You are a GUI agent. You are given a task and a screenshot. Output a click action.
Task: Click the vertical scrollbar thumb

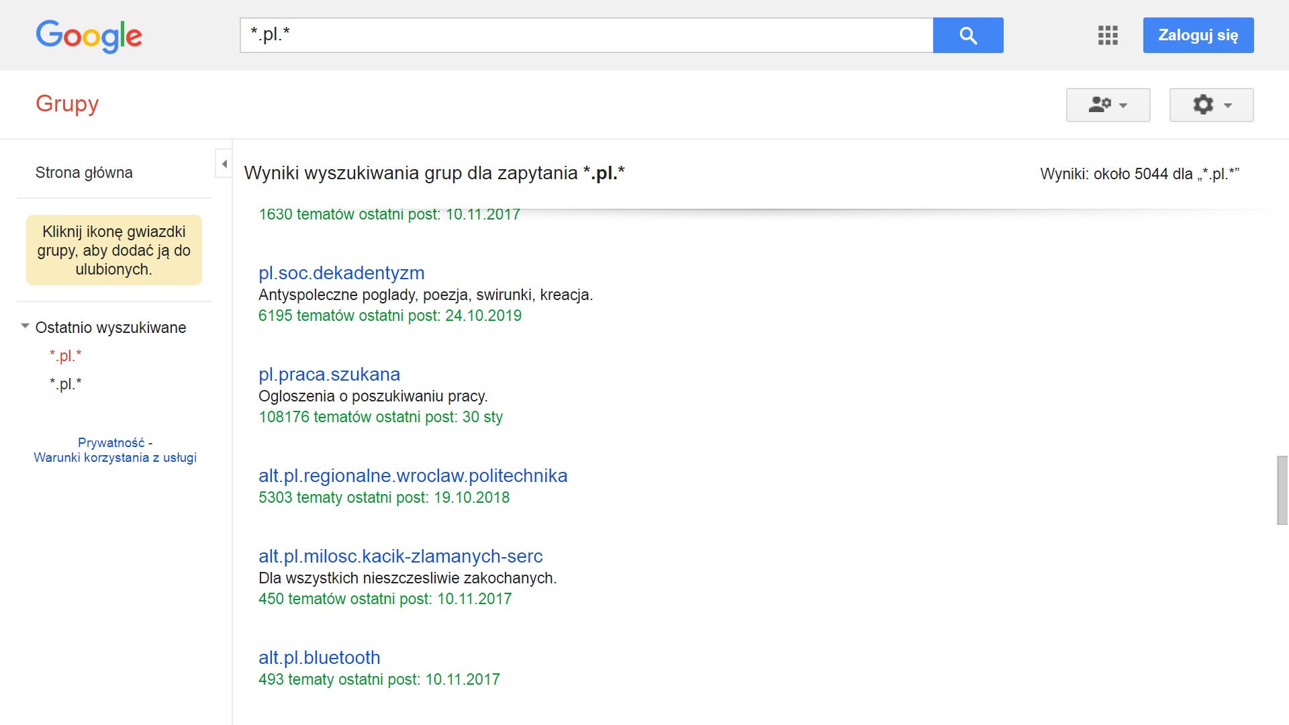tap(1282, 490)
